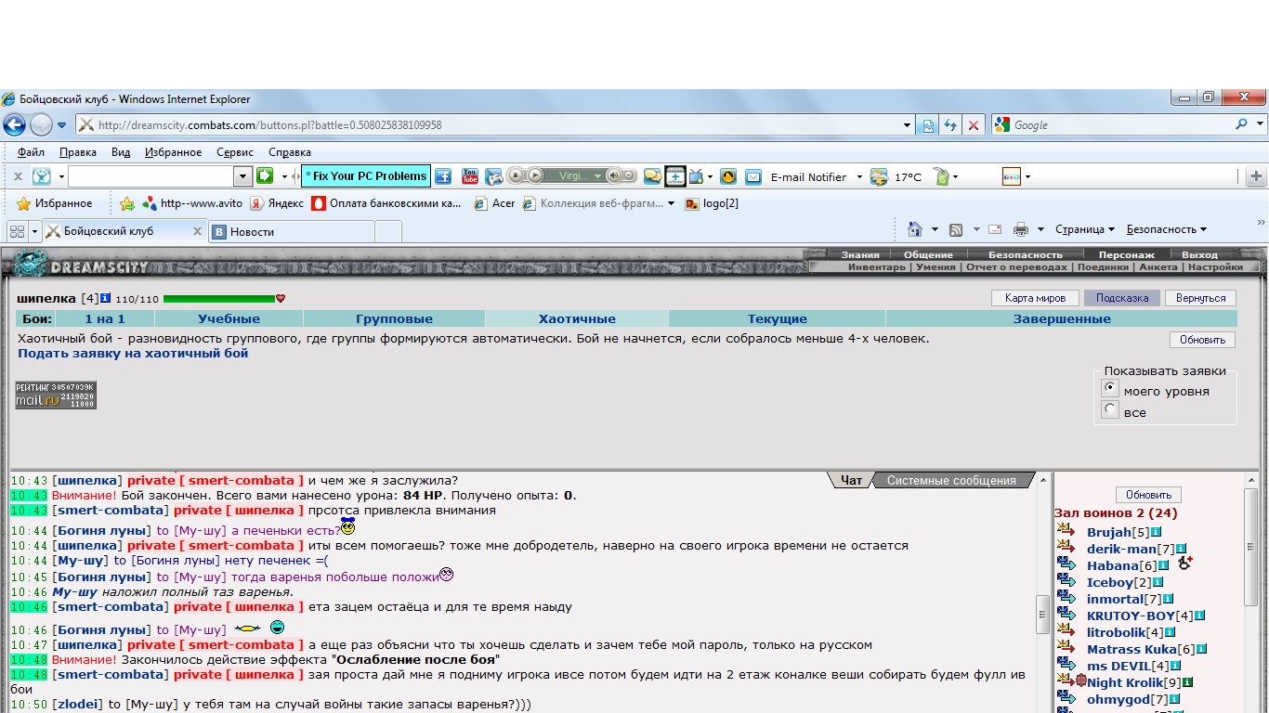The image size is (1269, 713).
Task: Click the injury icon next to Habana
Action: (x=1184, y=563)
